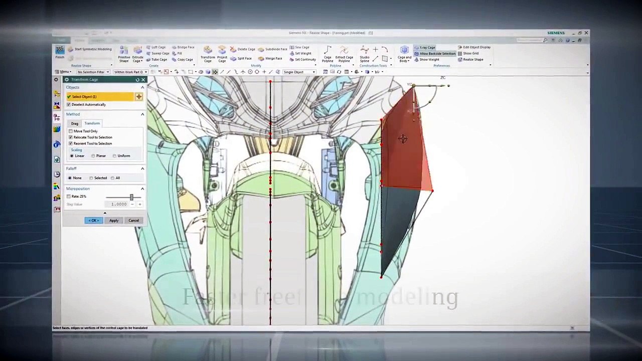The image size is (642, 361).
Task: Open the Menu dropdown
Action: 64,72
